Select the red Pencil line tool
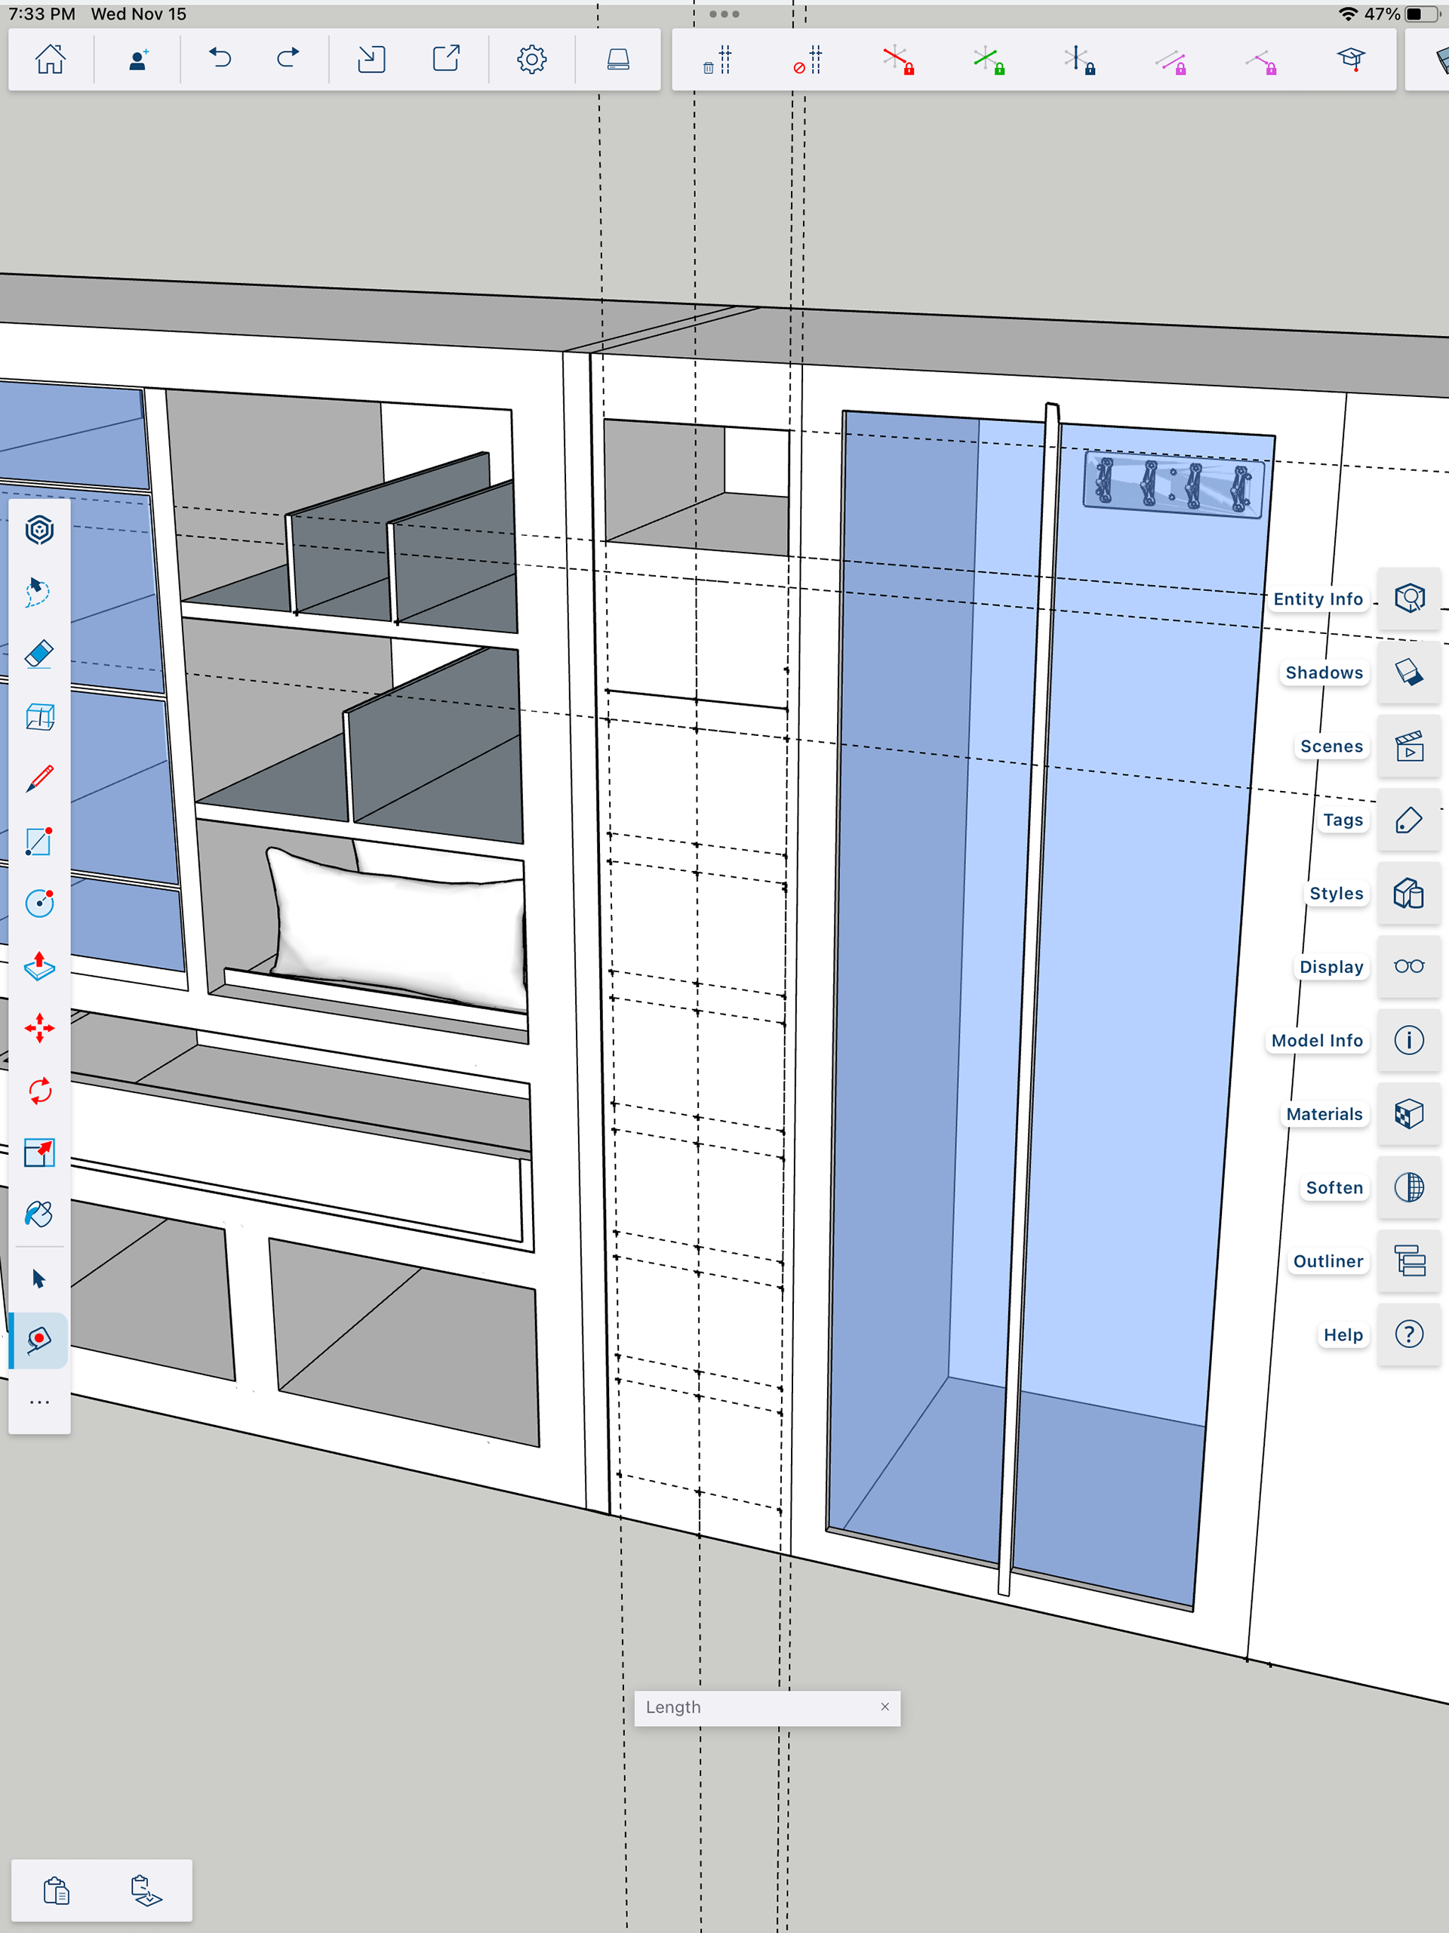Screen dimensions: 1449x1933 39,777
